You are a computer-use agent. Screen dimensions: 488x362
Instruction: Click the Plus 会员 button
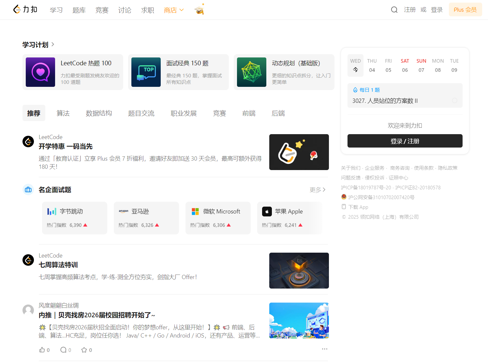tap(465, 9)
